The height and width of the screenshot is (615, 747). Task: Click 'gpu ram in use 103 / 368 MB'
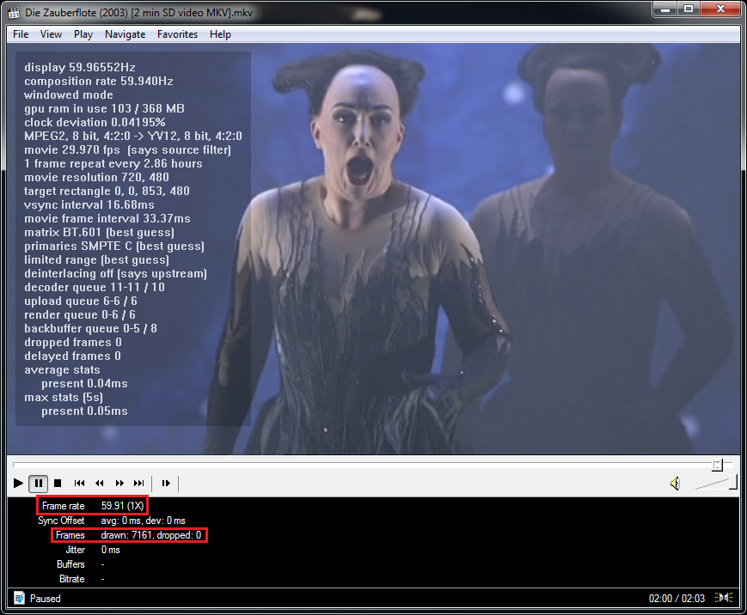[104, 108]
